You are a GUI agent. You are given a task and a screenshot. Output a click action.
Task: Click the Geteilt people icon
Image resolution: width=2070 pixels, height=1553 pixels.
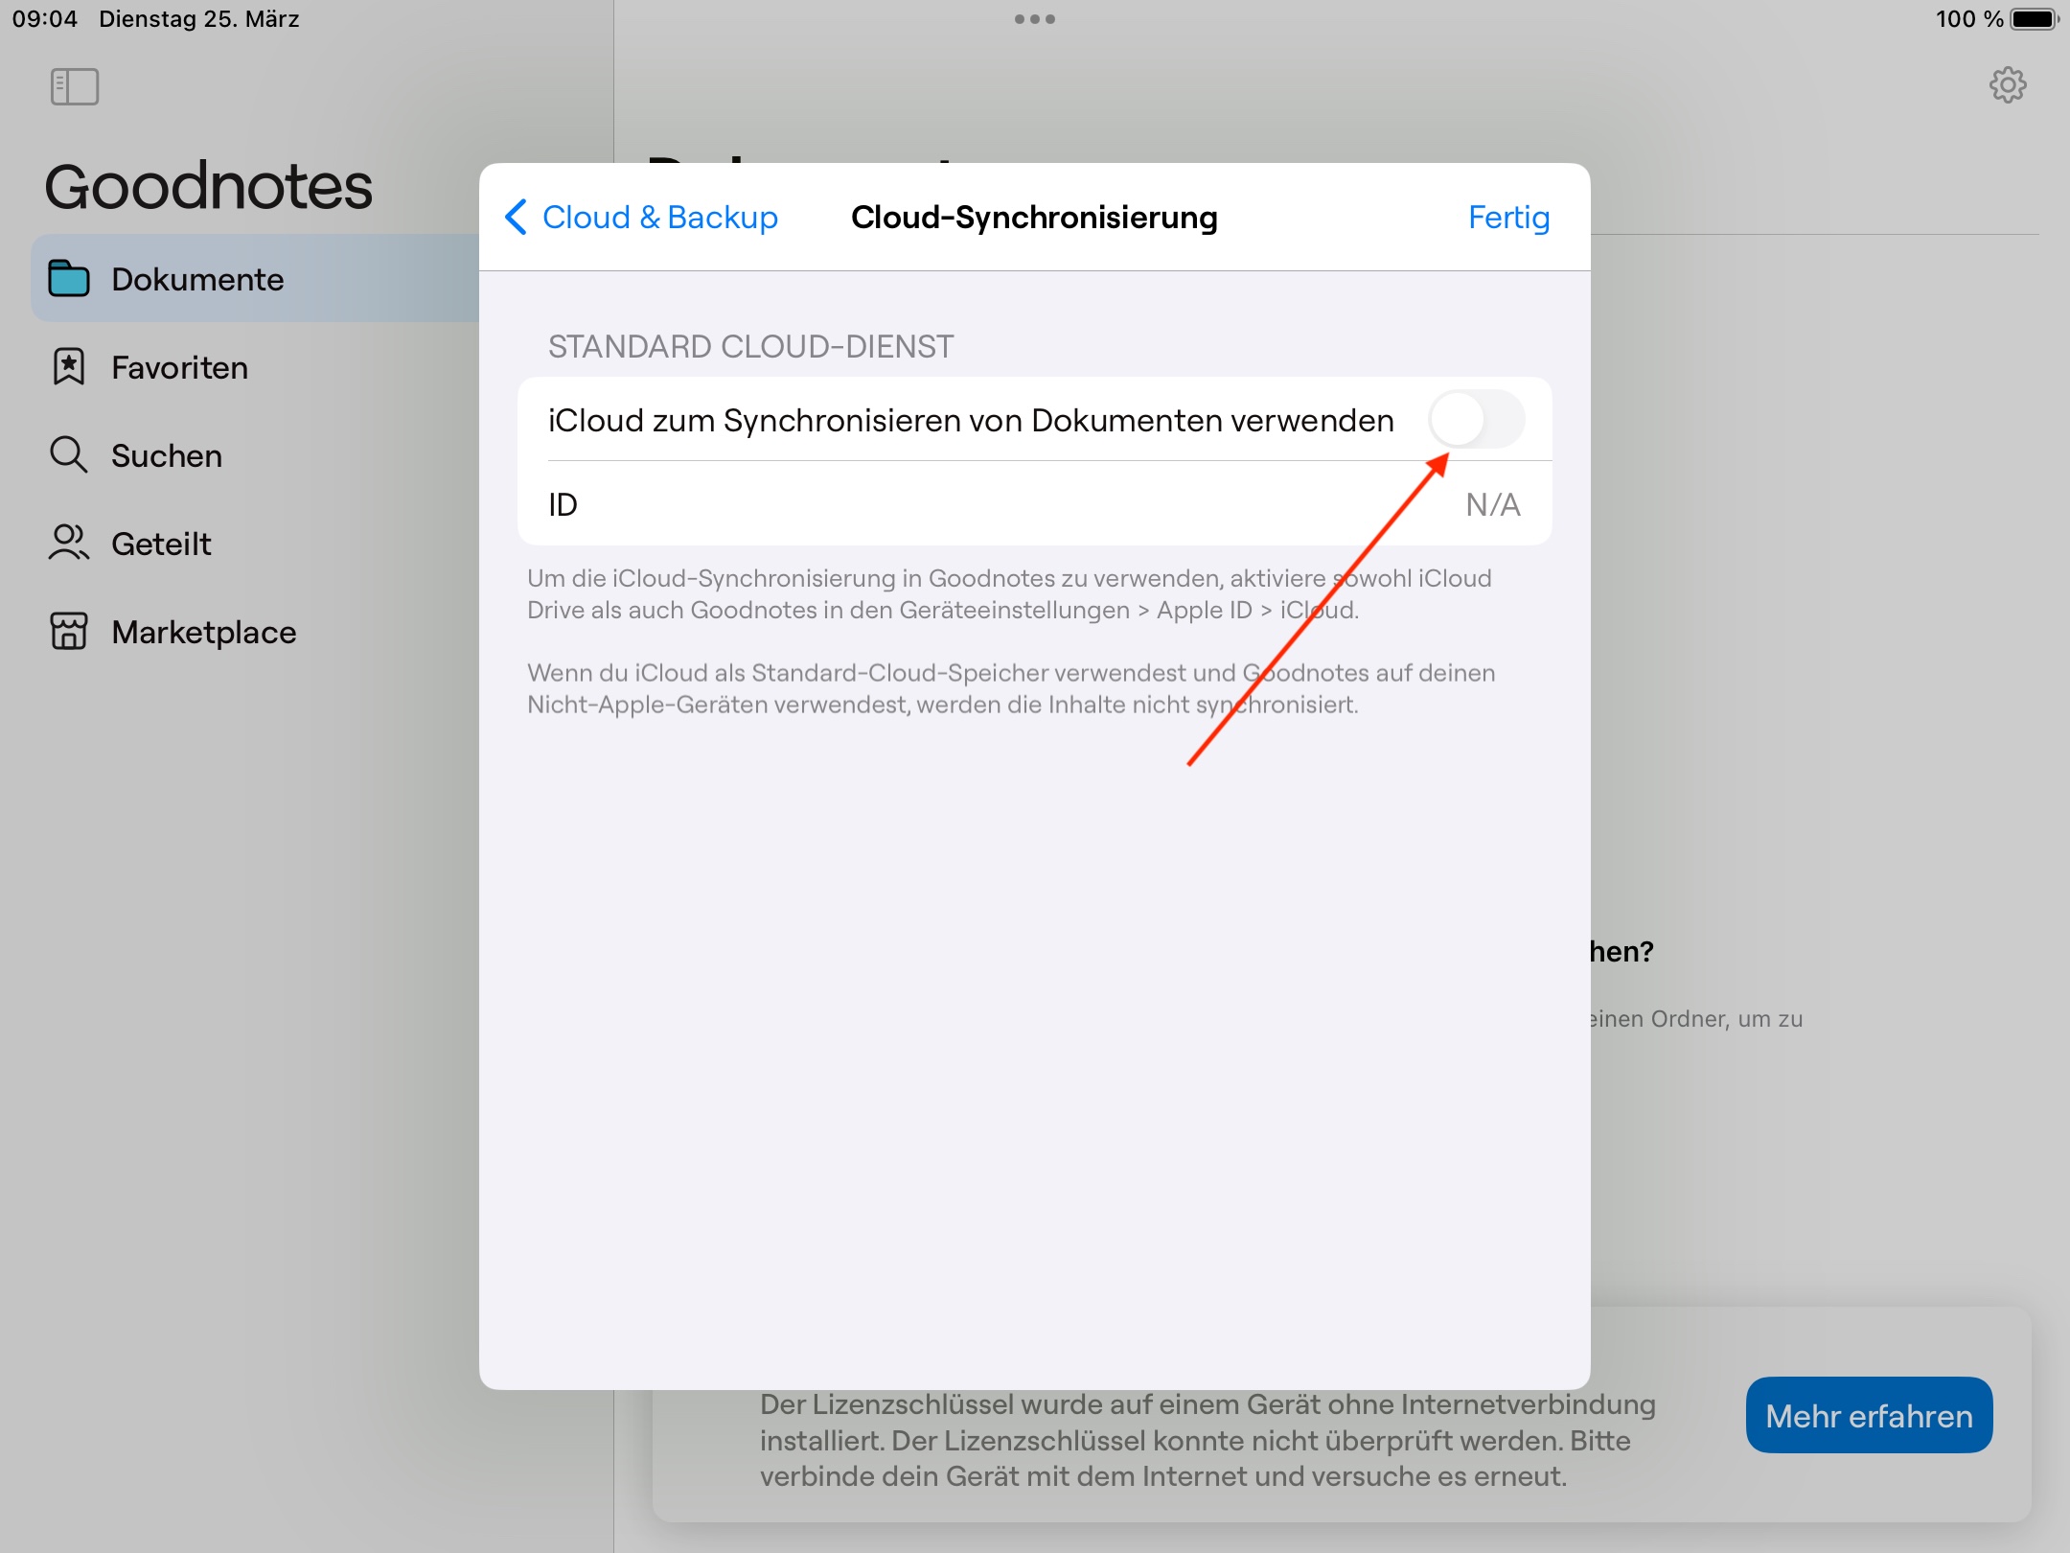[69, 543]
